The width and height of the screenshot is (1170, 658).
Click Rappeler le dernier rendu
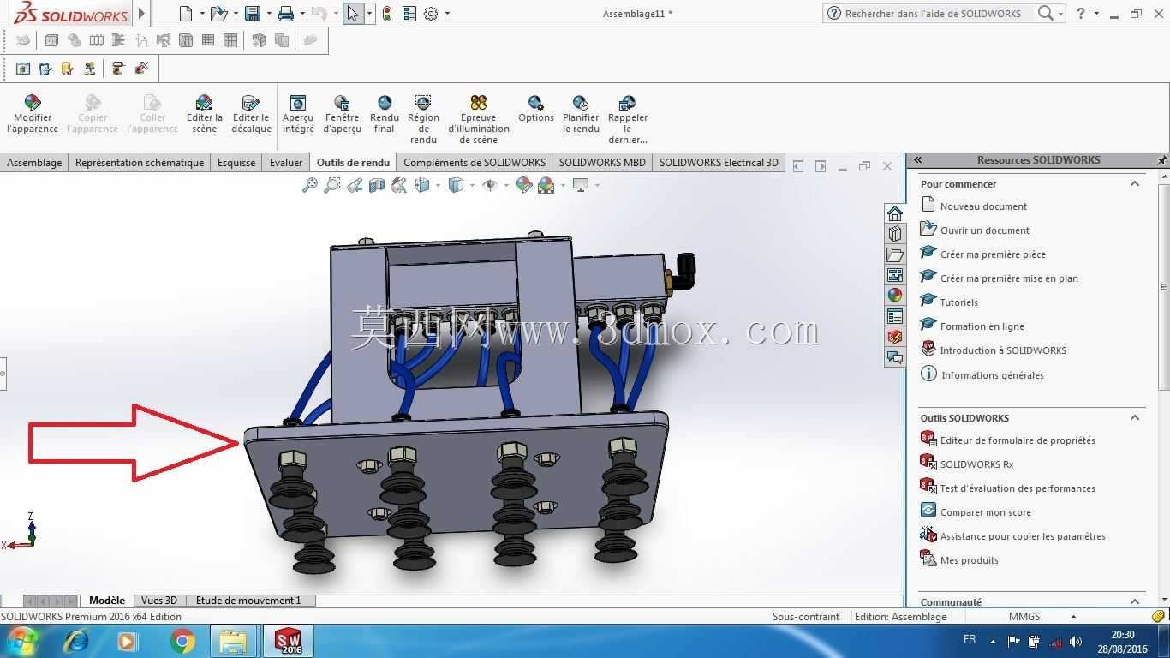[628, 119]
